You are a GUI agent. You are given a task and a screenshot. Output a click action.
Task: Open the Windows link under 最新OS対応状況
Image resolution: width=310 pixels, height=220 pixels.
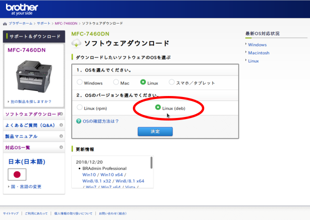pos(257,44)
